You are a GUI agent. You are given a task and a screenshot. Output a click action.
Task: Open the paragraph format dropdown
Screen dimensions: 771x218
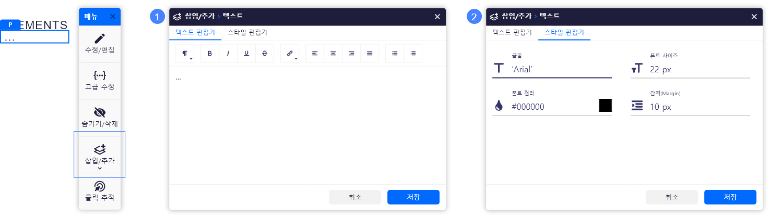pyautogui.click(x=185, y=53)
